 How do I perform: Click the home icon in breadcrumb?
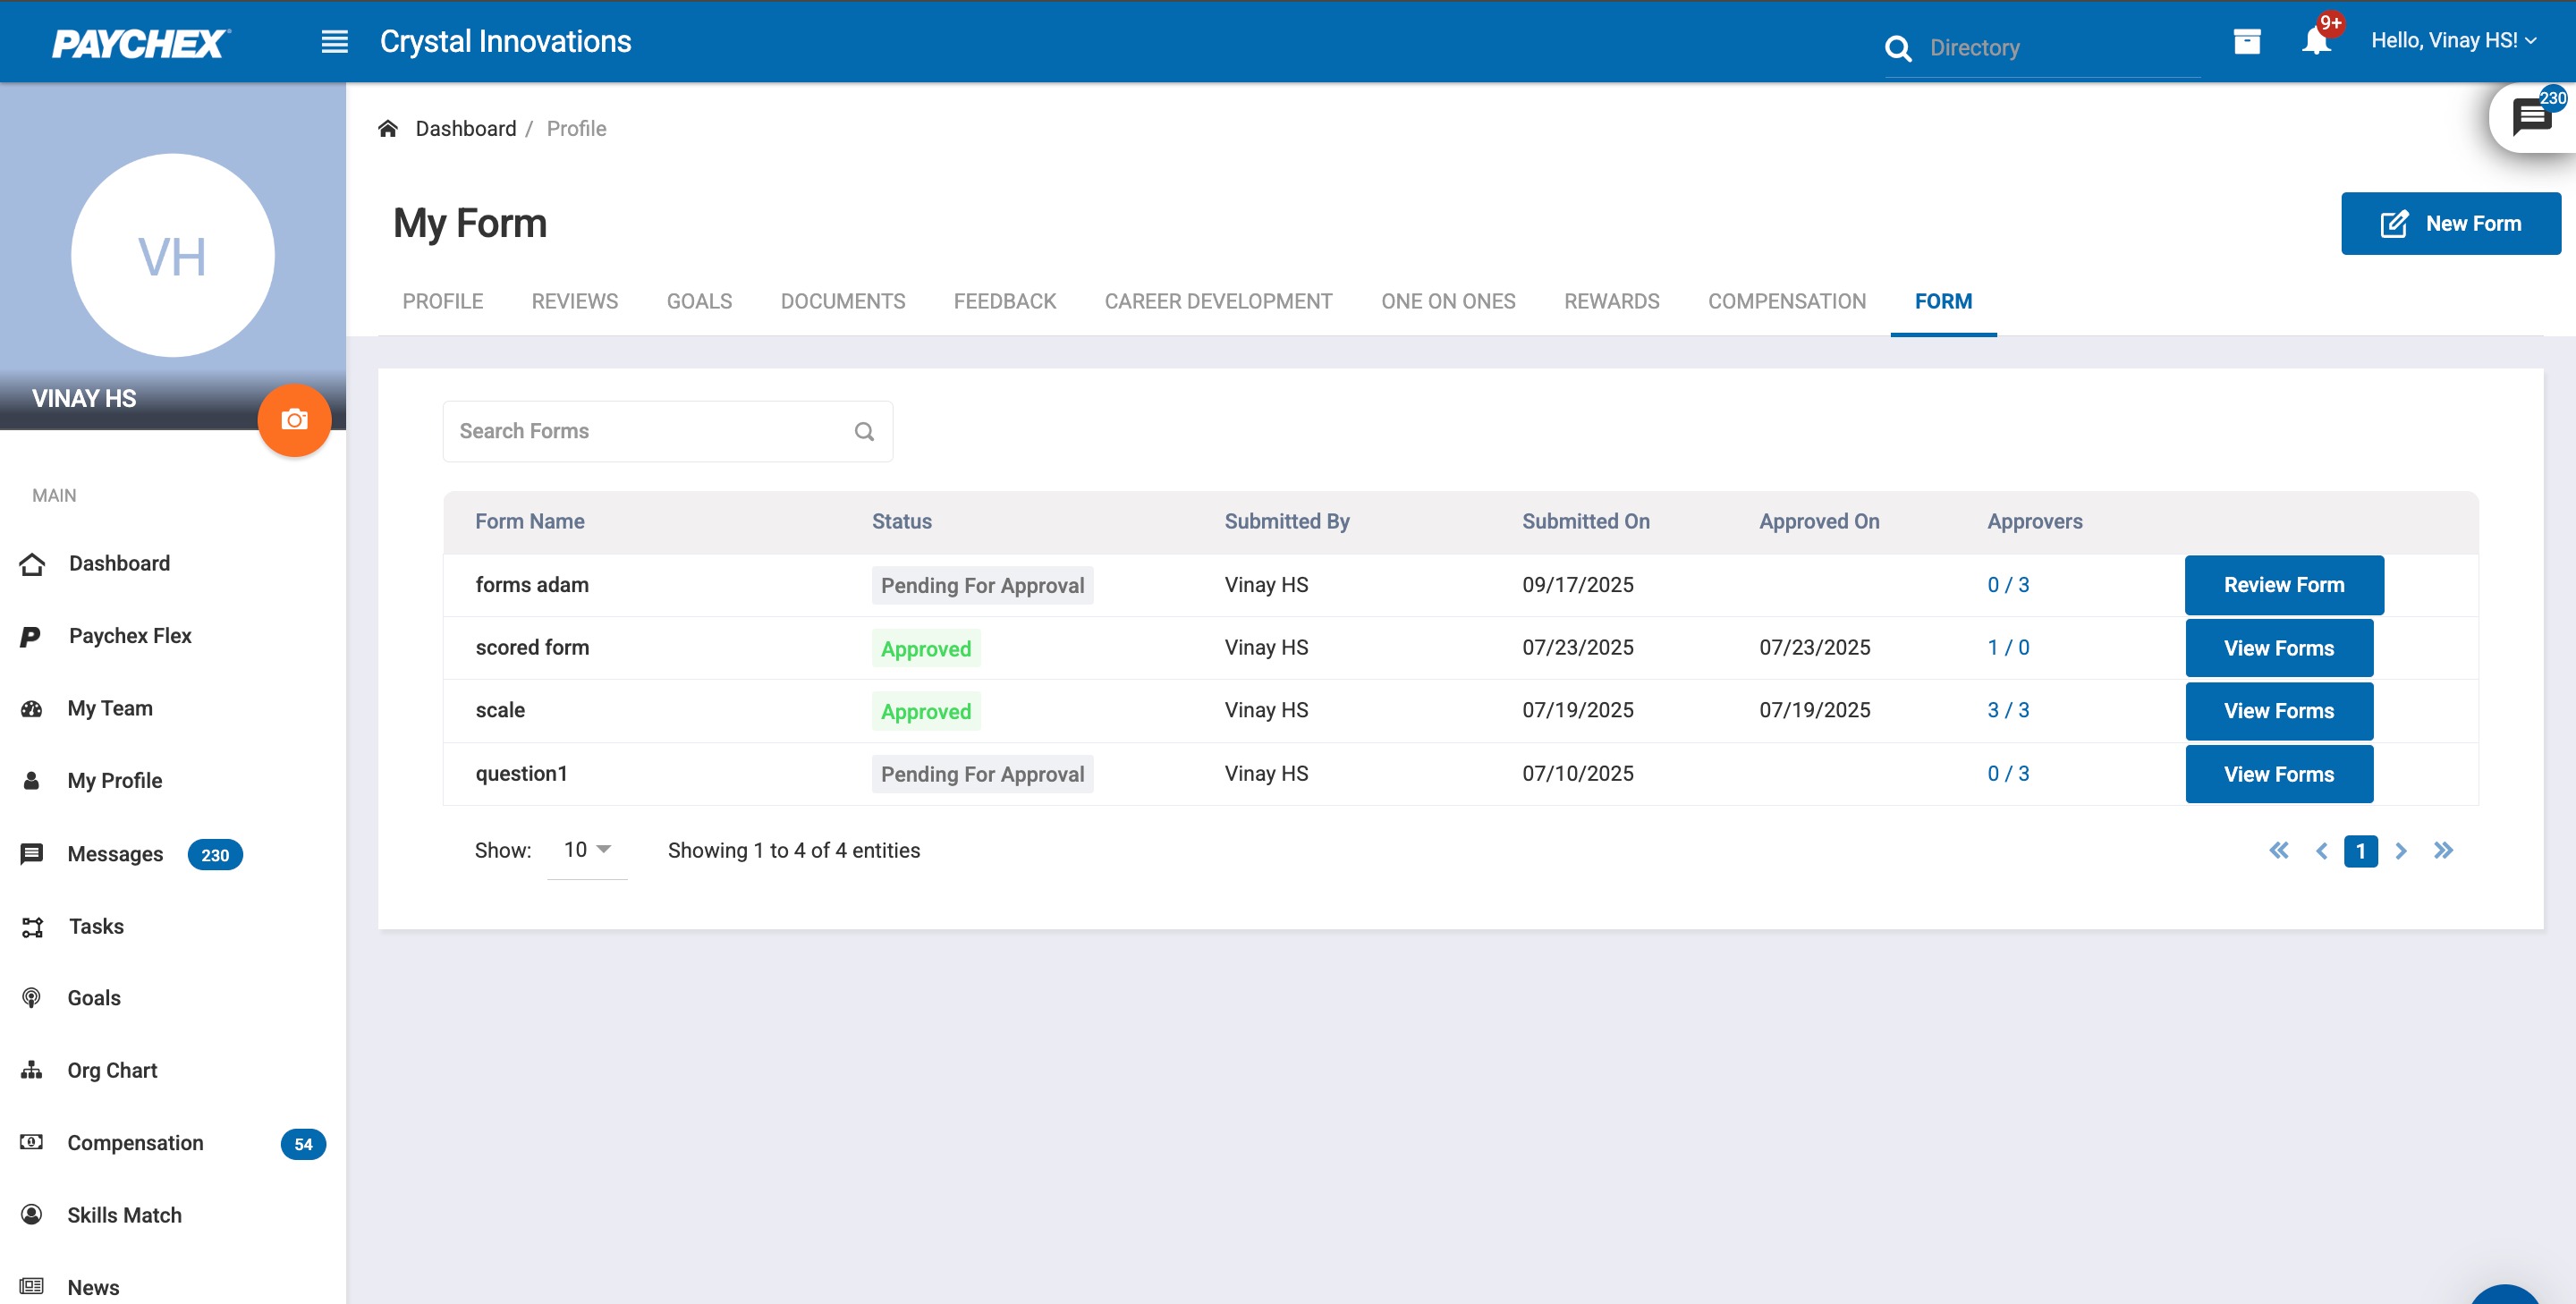(x=388, y=129)
